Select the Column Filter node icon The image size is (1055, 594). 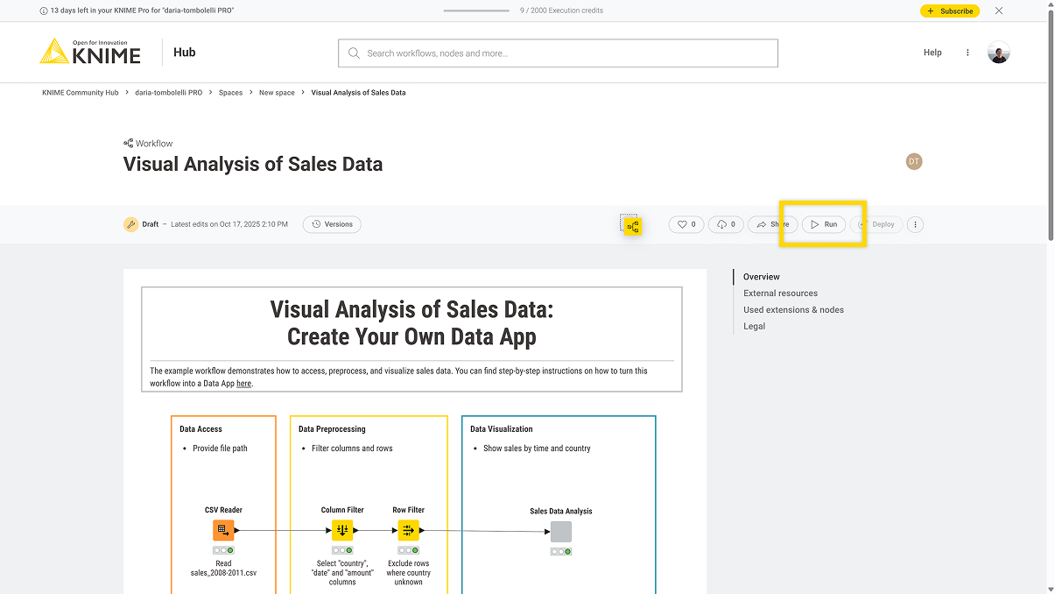pyautogui.click(x=341, y=529)
